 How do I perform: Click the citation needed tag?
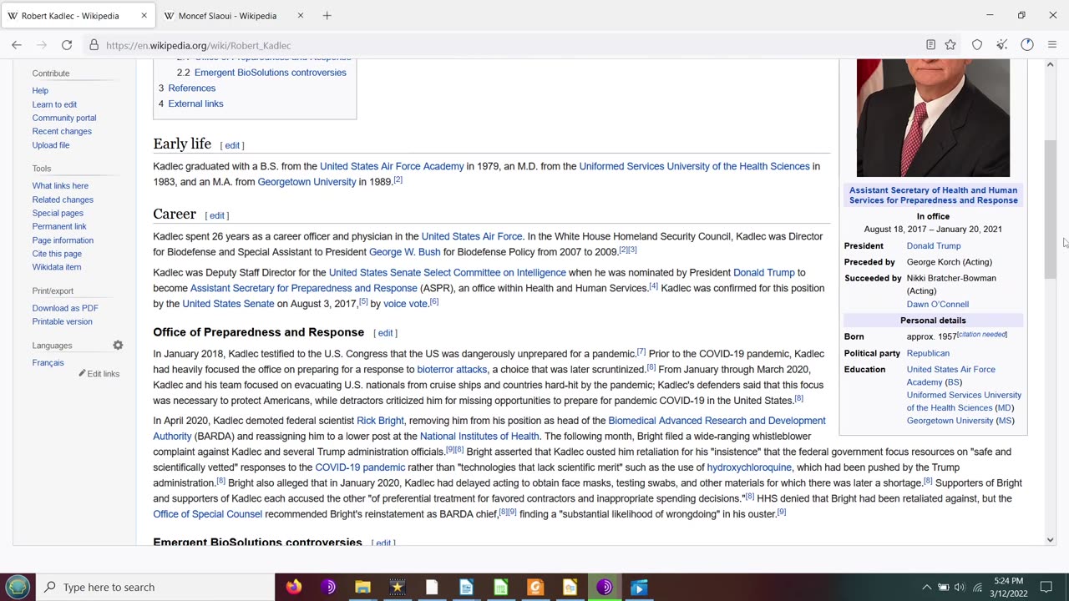982,335
